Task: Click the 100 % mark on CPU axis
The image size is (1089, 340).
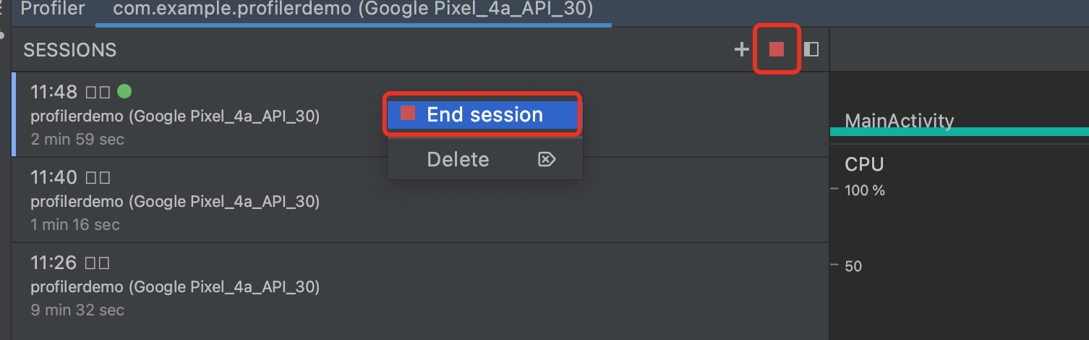Action: 865,190
